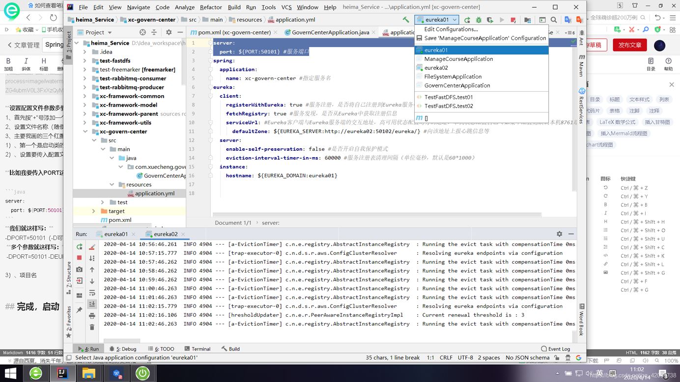Switch to the eureka01 run tab
This screenshot has height=382, width=680.
pos(115,234)
